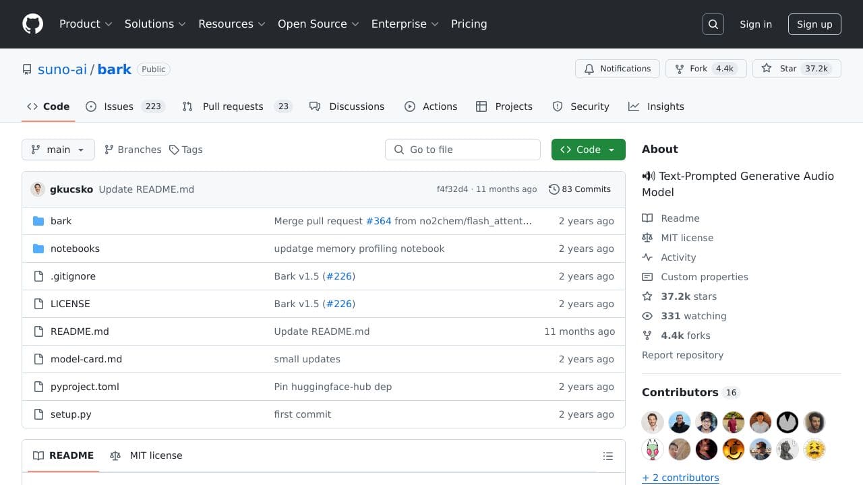Switch to the Actions tab

pos(431,106)
